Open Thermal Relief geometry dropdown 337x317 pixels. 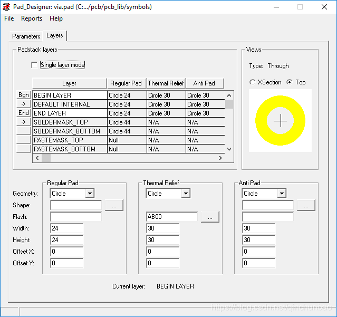pyautogui.click(x=186, y=194)
